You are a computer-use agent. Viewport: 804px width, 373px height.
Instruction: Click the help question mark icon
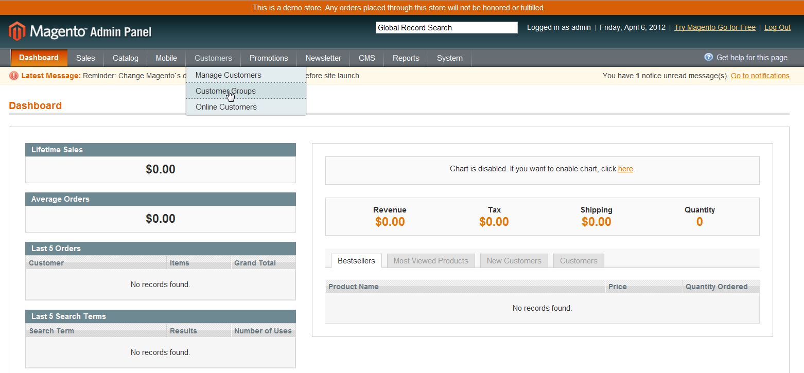(708, 57)
